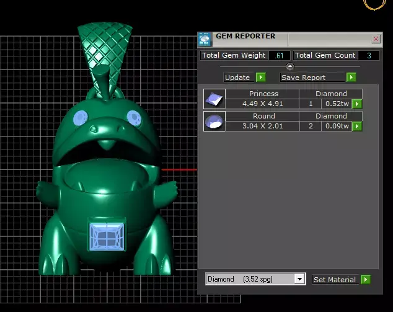
Task: Close the Gem Reporter panel
Action: coord(376,39)
